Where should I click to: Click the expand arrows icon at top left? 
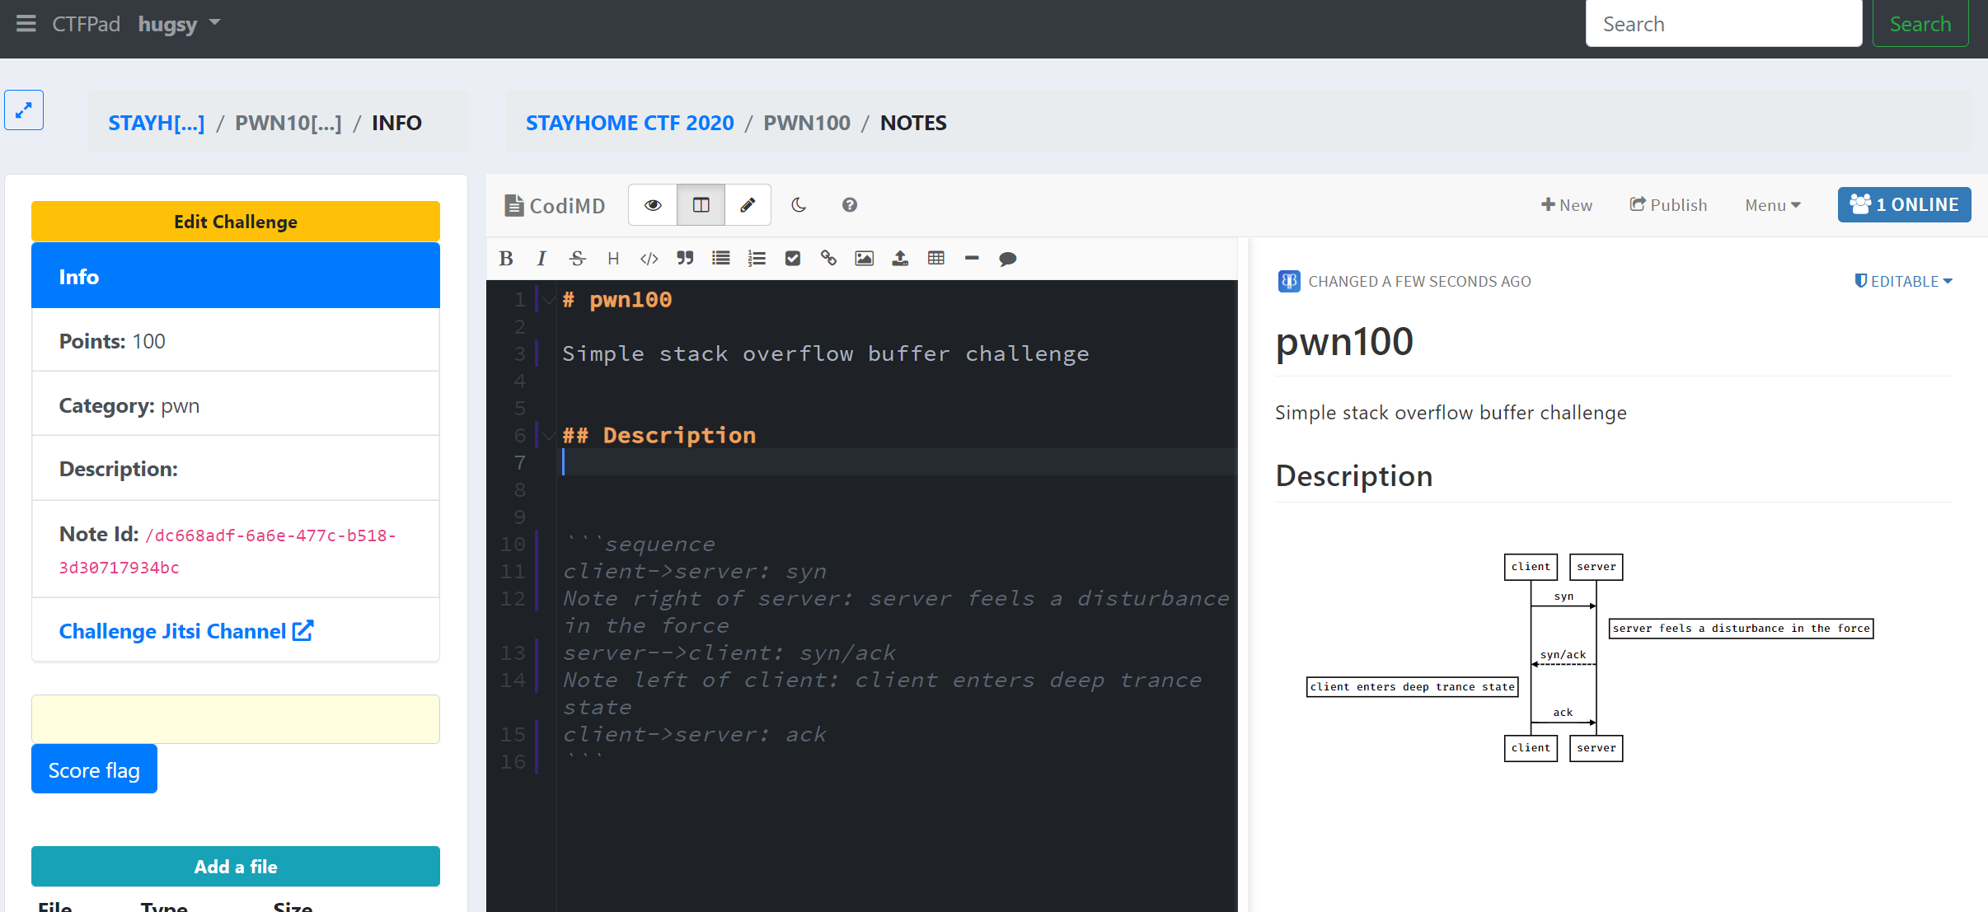point(24,110)
